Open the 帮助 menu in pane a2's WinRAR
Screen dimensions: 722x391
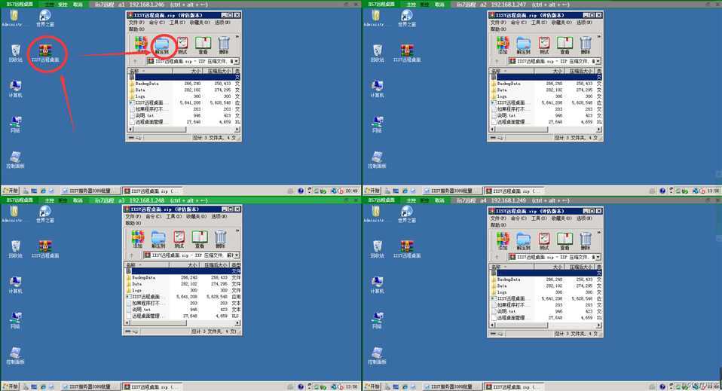pyautogui.click(x=497, y=29)
